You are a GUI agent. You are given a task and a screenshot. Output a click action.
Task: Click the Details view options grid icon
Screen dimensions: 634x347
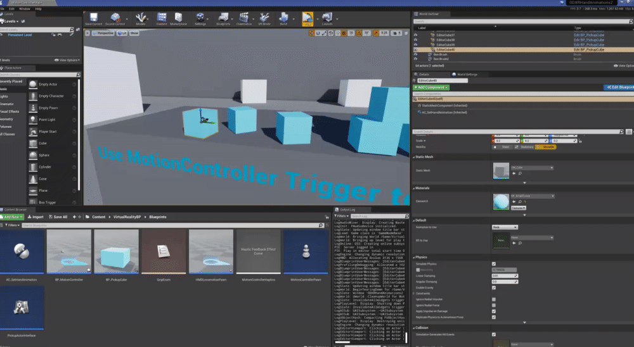629,132
